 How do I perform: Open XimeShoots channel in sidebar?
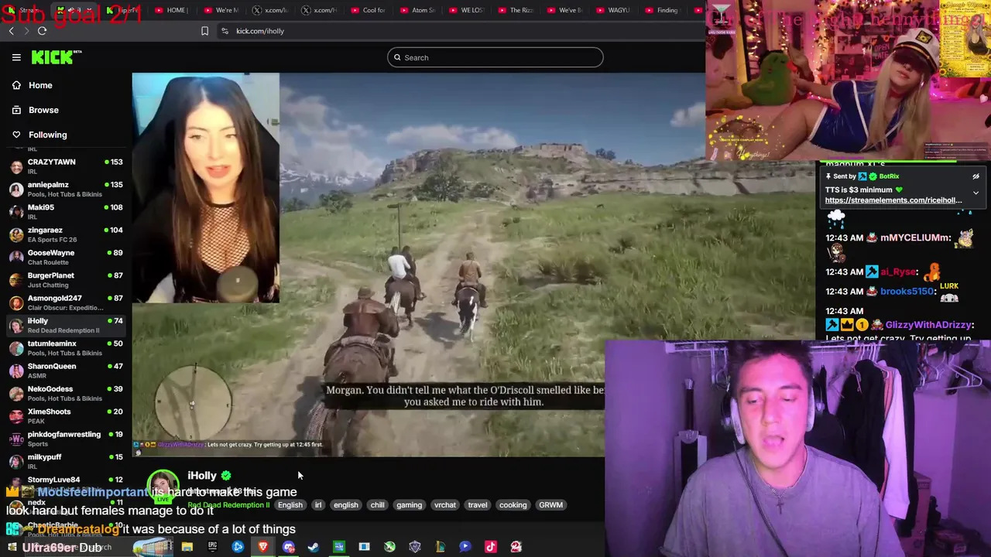66,416
